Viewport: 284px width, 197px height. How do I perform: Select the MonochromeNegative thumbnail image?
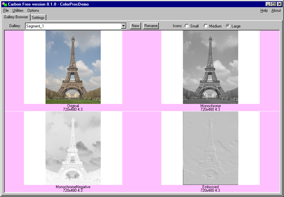click(73, 148)
